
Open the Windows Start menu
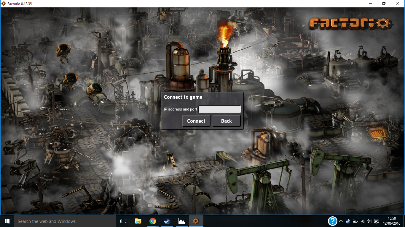[7, 221]
